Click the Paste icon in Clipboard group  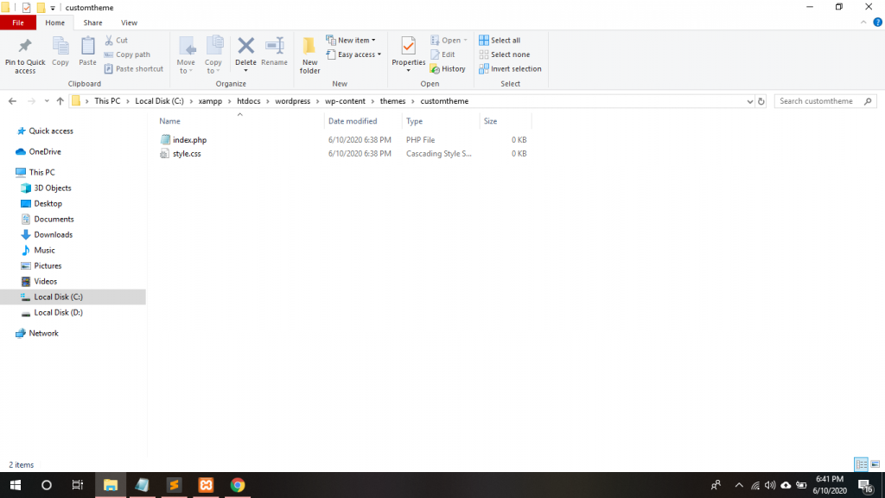point(87,47)
